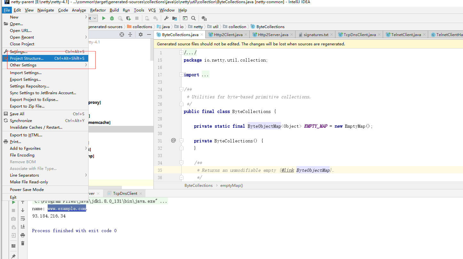Expand the Other Settings submenu
This screenshot has height=259, width=463.
23,65
